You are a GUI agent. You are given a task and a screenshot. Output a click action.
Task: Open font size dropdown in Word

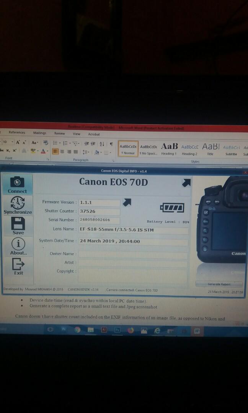pos(12,142)
